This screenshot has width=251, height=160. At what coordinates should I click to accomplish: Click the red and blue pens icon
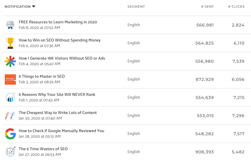10,115
